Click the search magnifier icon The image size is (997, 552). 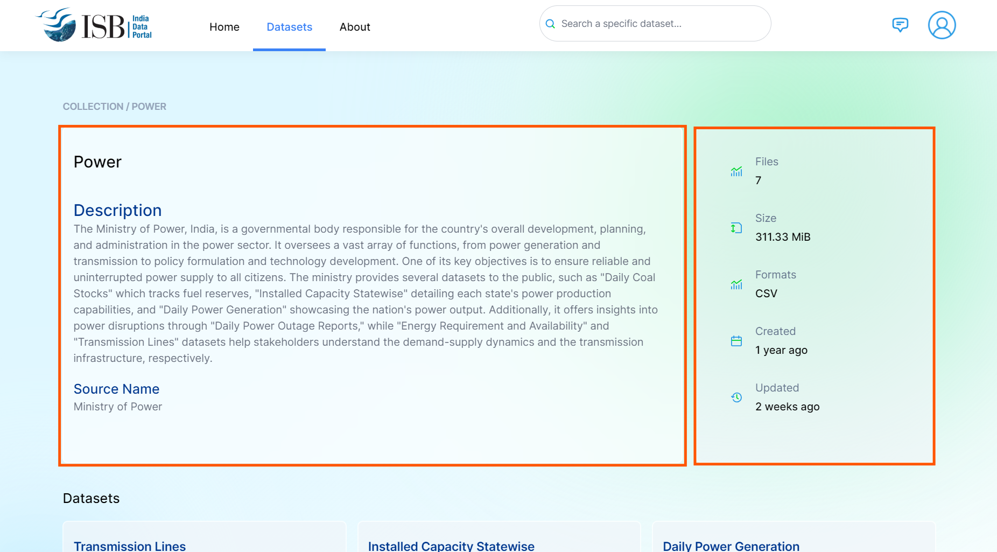[550, 24]
